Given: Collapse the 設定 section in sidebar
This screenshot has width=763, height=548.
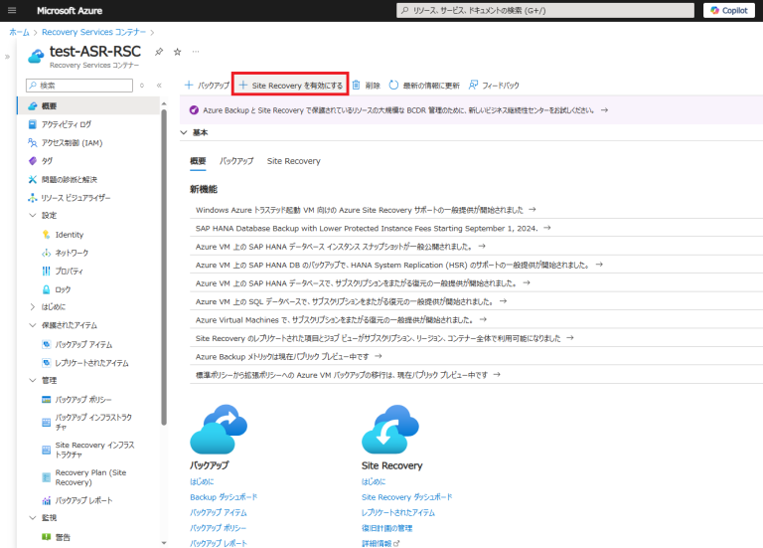Looking at the screenshot, I should click(x=33, y=215).
